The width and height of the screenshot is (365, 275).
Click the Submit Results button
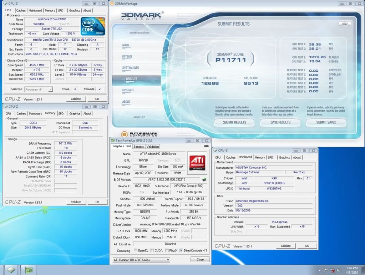pyautogui.click(x=234, y=122)
